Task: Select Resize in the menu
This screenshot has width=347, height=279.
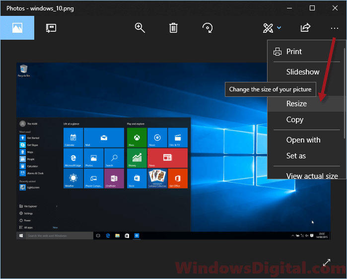Action: point(306,104)
